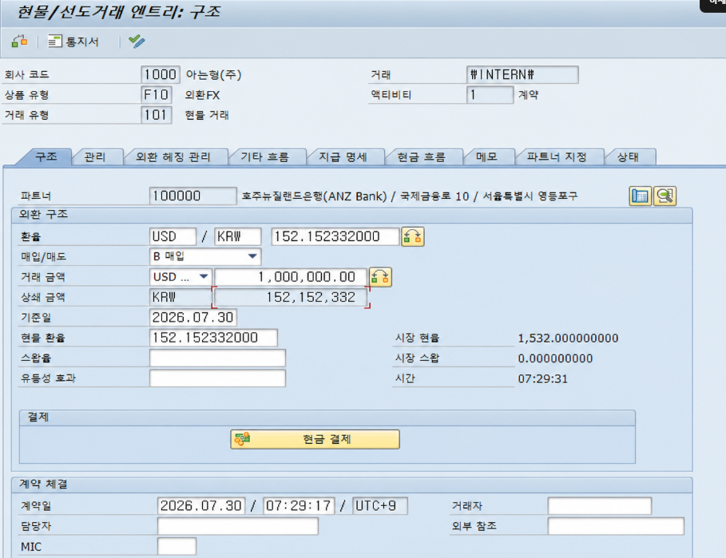This screenshot has width=726, height=558.
Task: Click the 상품 유형 field showing F10
Action: pyautogui.click(x=156, y=95)
